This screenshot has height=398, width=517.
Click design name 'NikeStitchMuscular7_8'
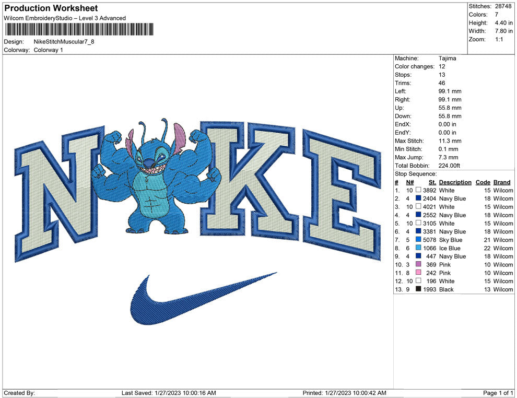(x=64, y=42)
